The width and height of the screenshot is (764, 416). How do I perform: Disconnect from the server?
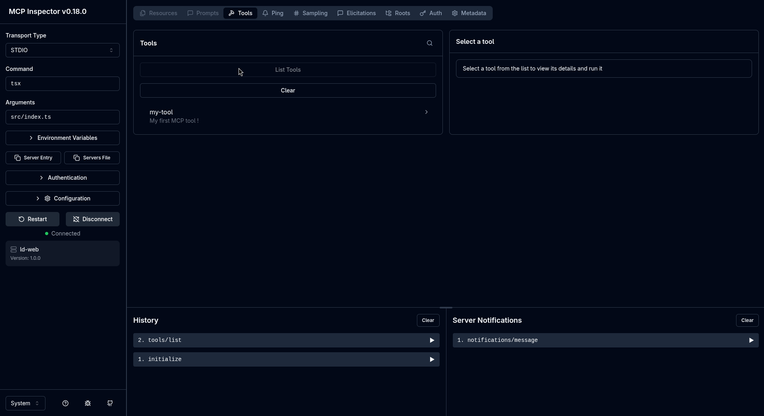pyautogui.click(x=93, y=219)
